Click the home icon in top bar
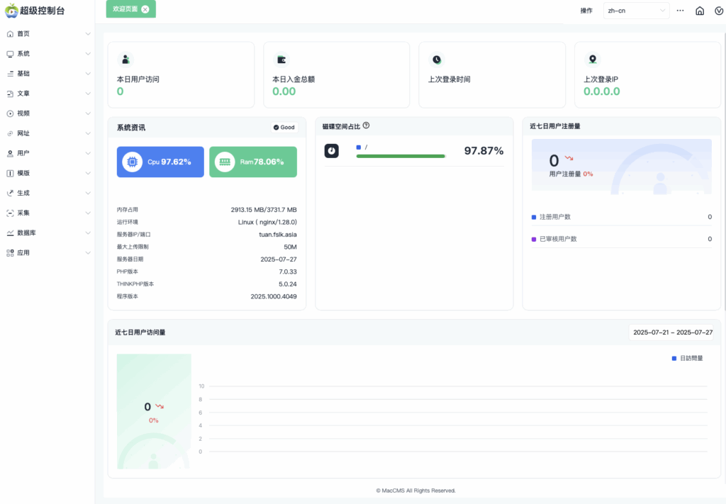This screenshot has height=504, width=726. (x=700, y=11)
